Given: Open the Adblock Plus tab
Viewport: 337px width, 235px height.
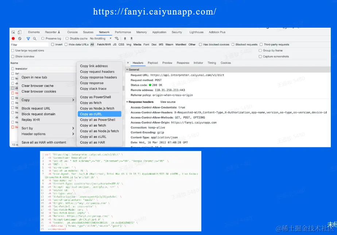Looking at the screenshot, I should 217,32.
